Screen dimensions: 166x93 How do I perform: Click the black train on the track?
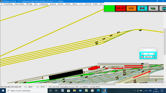coord(66,74)
